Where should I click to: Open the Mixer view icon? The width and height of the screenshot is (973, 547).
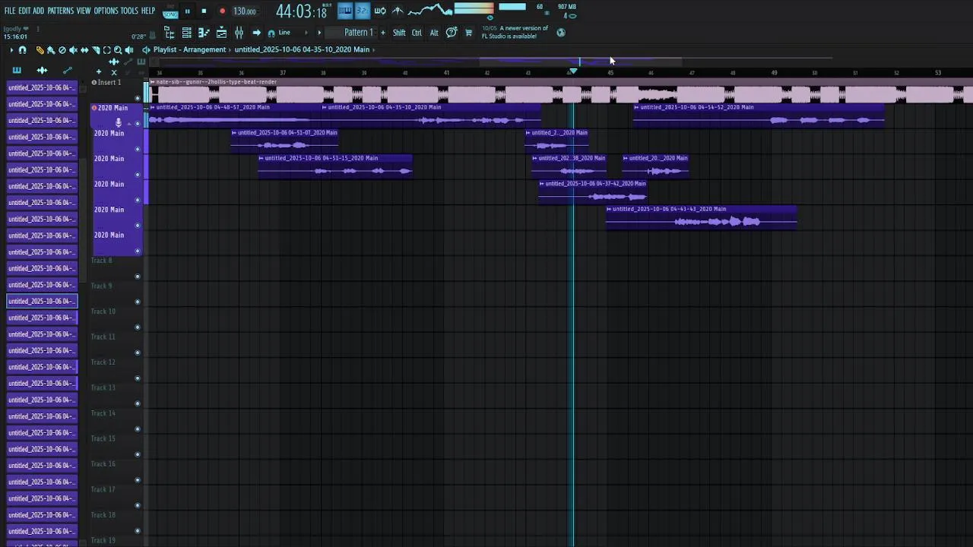(239, 33)
